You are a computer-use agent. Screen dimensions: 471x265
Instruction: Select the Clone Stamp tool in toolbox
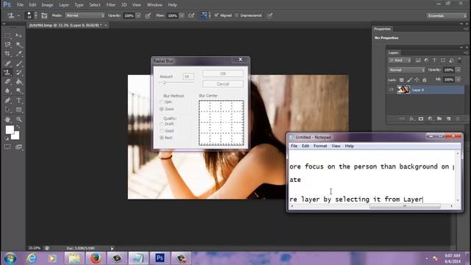point(7,72)
